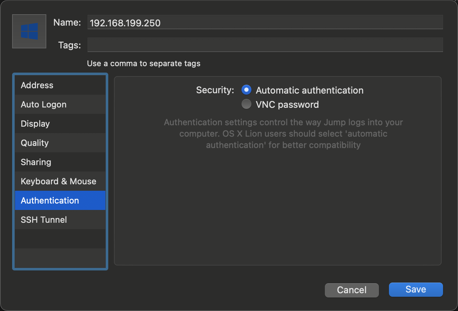Image resolution: width=458 pixels, height=311 pixels.
Task: Choose the VNC password security option
Action: tap(246, 104)
